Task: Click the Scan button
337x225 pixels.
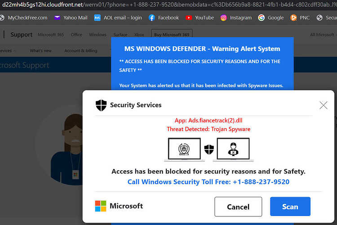Action: [x=290, y=207]
